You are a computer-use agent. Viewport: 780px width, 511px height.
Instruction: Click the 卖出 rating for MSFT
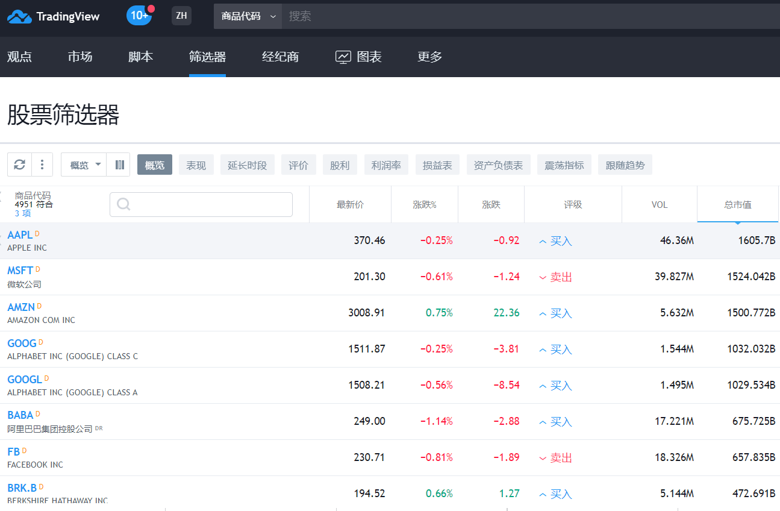(555, 277)
